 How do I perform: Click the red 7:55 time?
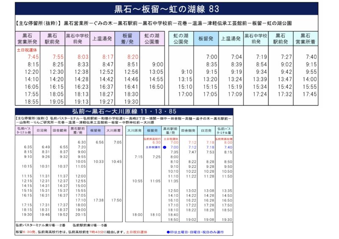58,57
